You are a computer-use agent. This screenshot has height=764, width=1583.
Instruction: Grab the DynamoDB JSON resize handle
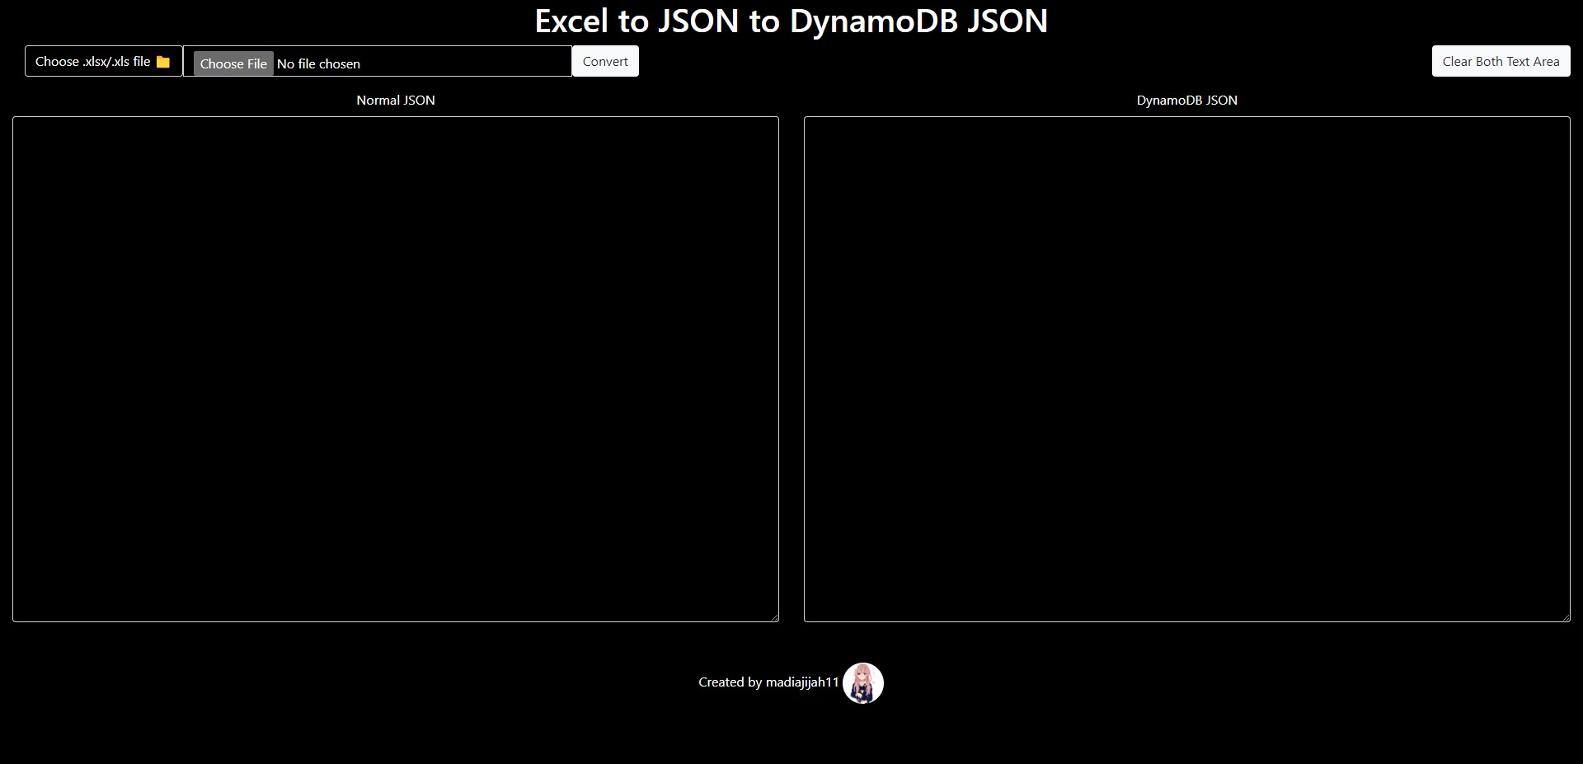point(1565,616)
